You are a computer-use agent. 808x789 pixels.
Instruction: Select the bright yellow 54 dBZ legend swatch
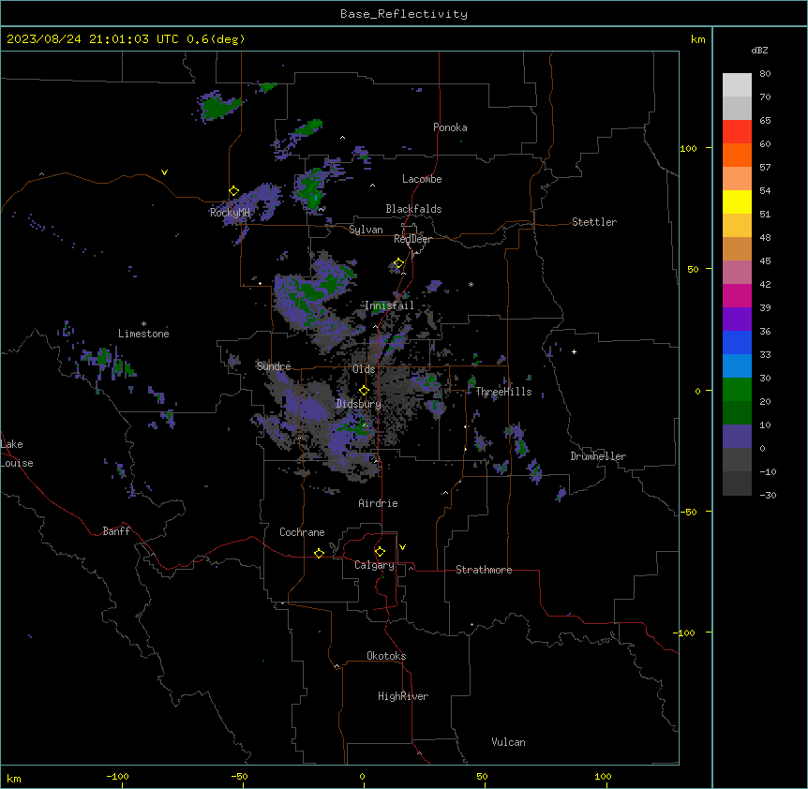737,201
